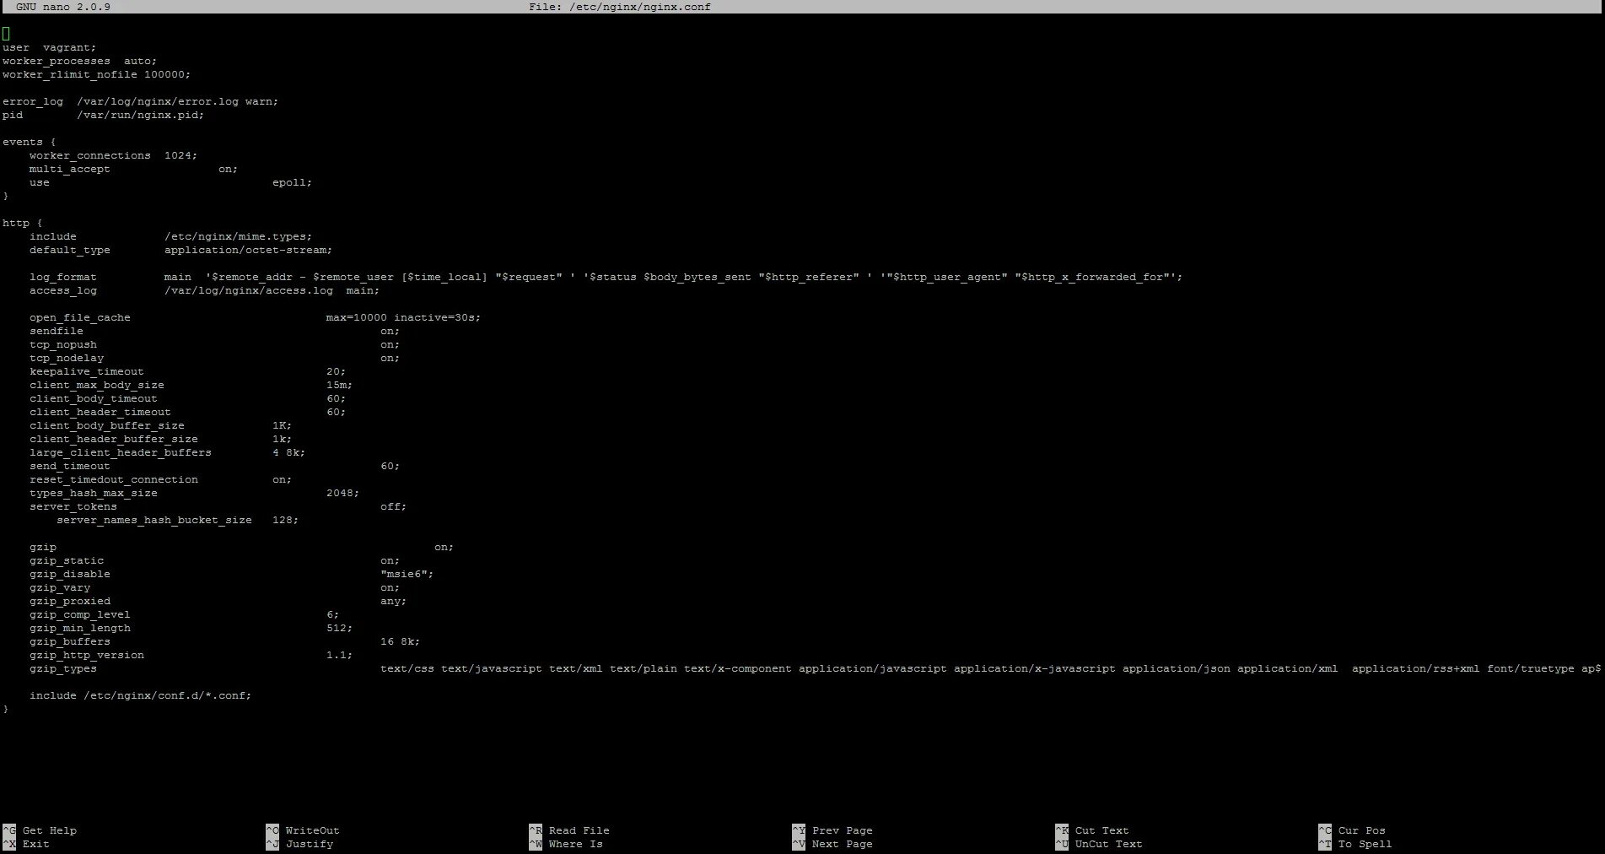
Task: Click the Cur Pos shortcut
Action: [x=1361, y=830]
